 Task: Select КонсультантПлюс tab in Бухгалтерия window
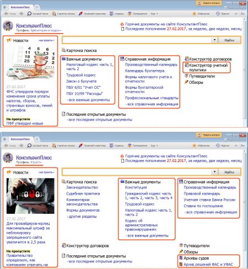click(20, 7)
